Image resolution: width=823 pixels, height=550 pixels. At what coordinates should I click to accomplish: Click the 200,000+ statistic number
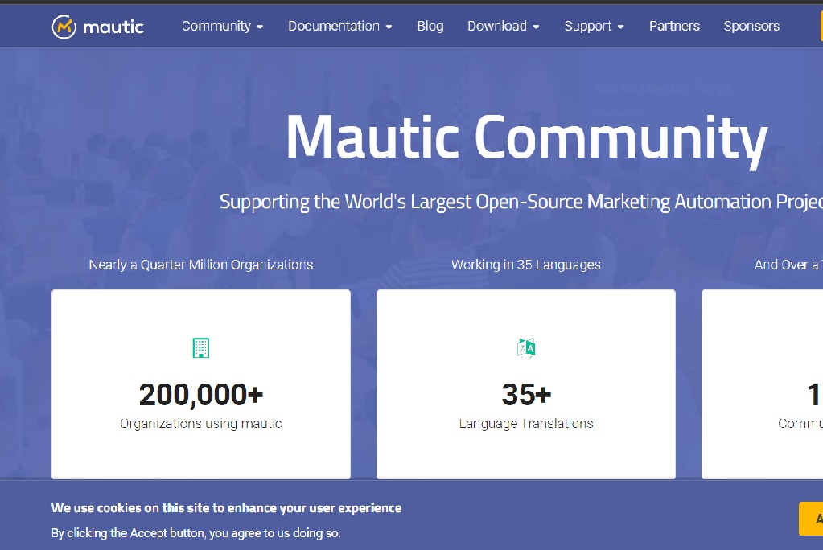click(x=201, y=395)
